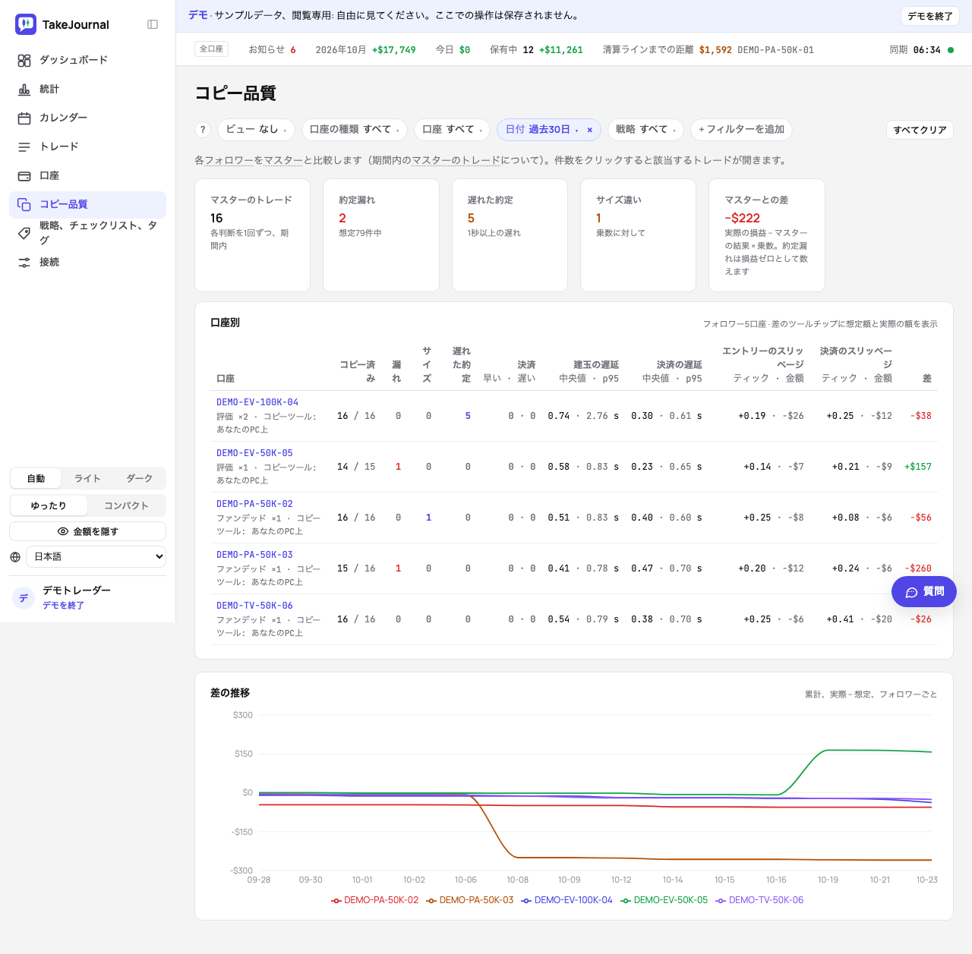Switch theme to ダーク
972x954 pixels.
click(x=139, y=478)
